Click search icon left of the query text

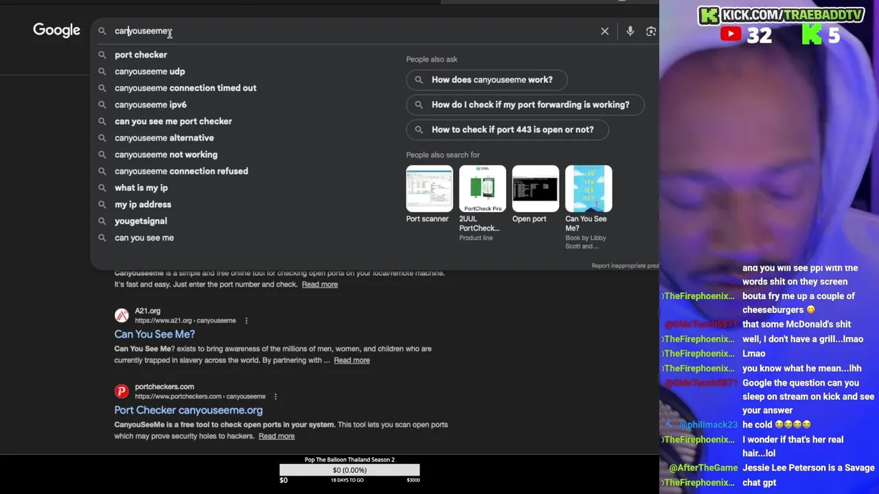(102, 31)
